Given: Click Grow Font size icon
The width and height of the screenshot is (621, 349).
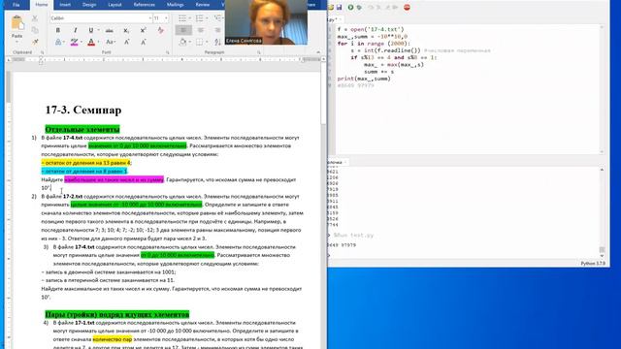Looking at the screenshot, I should pos(127,42).
